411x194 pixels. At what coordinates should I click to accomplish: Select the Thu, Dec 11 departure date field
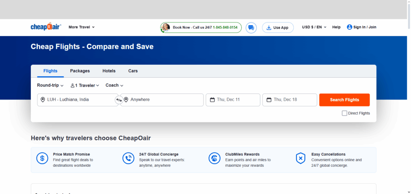pyautogui.click(x=233, y=100)
